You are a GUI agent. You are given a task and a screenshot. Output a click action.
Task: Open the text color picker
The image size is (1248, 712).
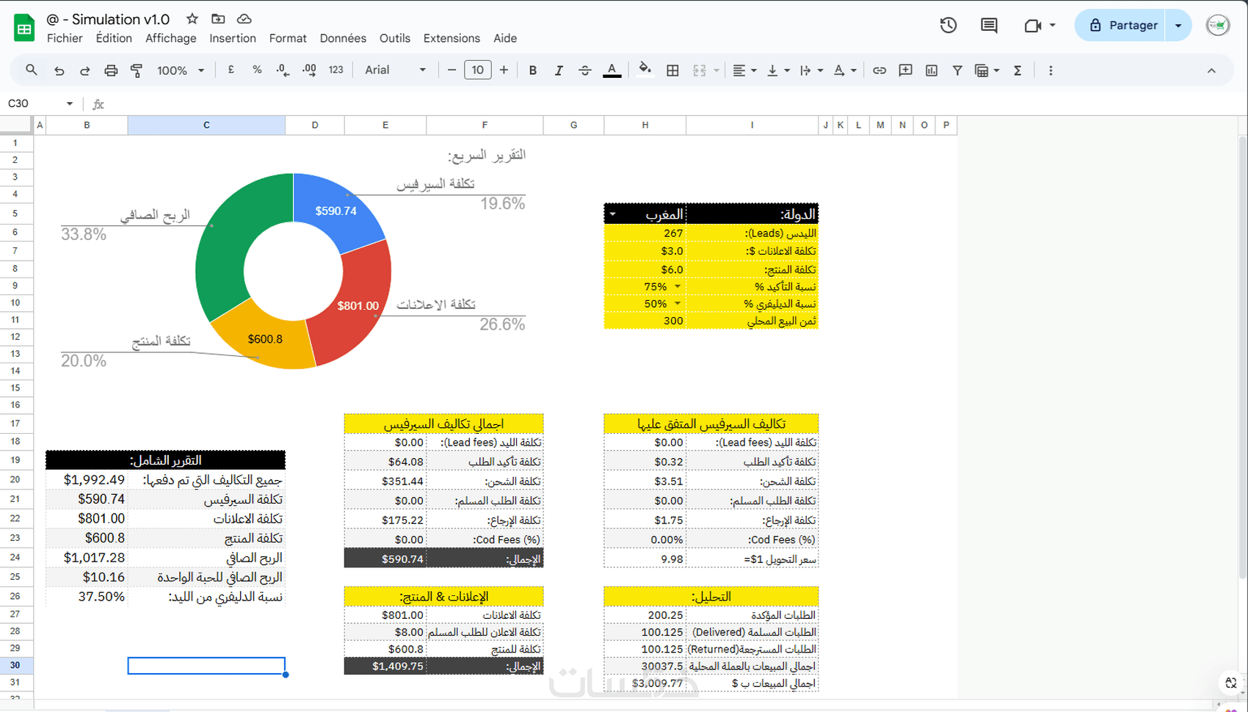pos(612,70)
